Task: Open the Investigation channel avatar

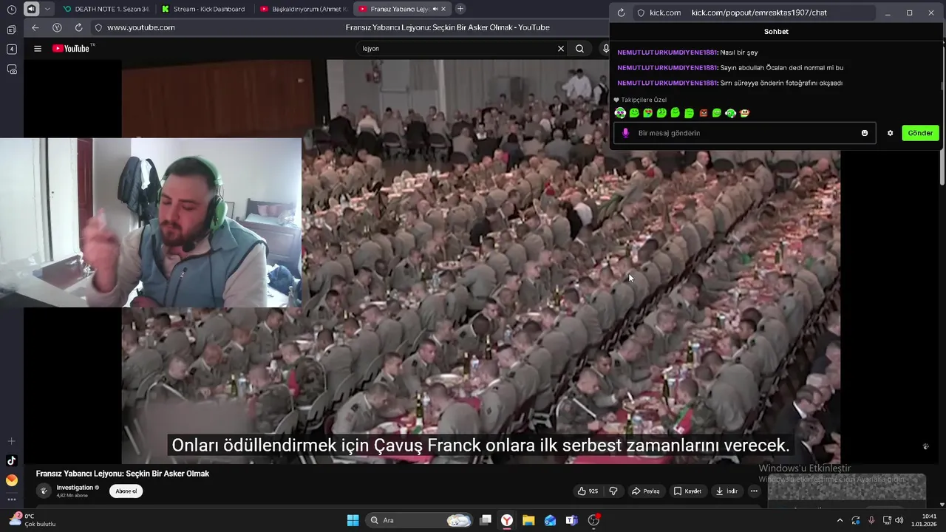Action: (x=44, y=491)
